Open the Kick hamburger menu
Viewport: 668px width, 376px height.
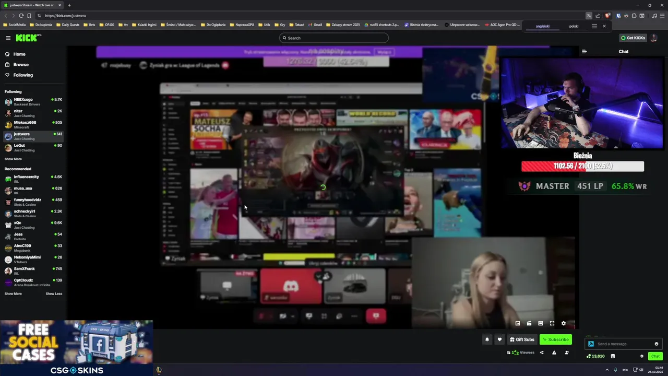click(x=8, y=38)
